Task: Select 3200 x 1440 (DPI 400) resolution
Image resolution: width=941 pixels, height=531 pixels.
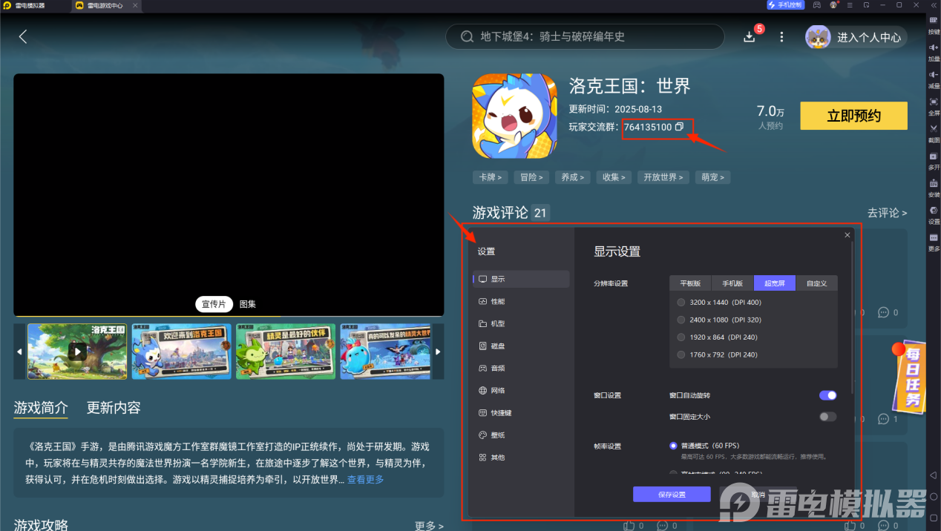Action: [x=681, y=303]
